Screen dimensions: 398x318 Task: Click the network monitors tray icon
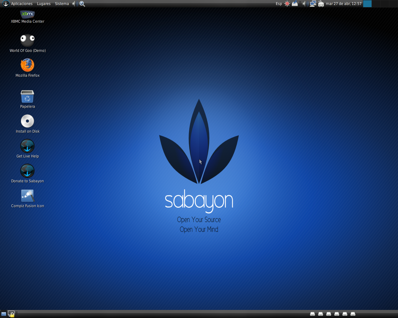point(313,4)
